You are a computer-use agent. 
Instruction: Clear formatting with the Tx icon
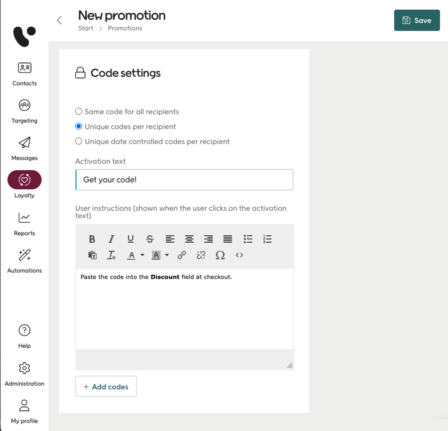111,255
